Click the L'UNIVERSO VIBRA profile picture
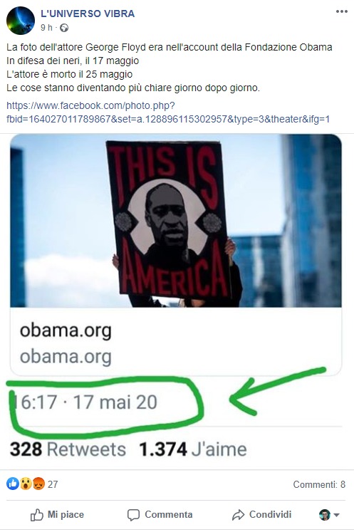Image resolution: width=354 pixels, height=532 pixels. point(21,21)
